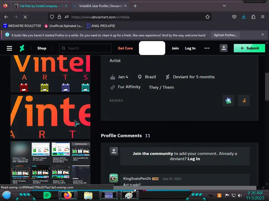The width and height of the screenshot is (269, 201).
Task: Open site permissions icon in address bar
Action: tap(67, 17)
